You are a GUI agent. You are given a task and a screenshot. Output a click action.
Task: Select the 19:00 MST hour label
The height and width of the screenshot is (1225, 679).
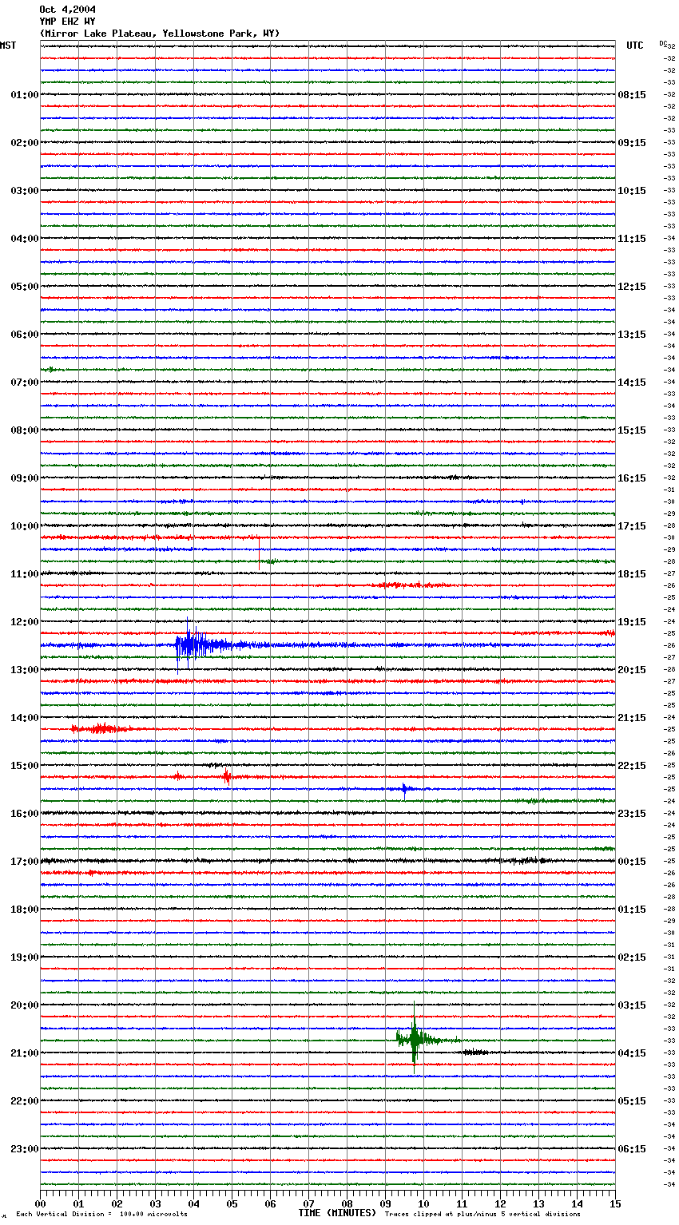25,957
